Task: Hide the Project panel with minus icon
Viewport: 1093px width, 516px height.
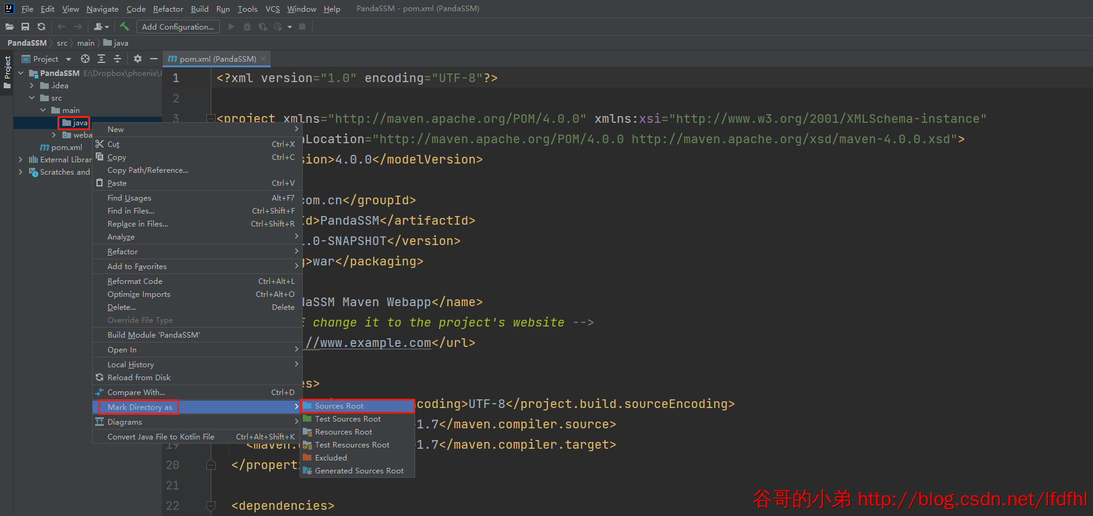Action: click(x=154, y=59)
